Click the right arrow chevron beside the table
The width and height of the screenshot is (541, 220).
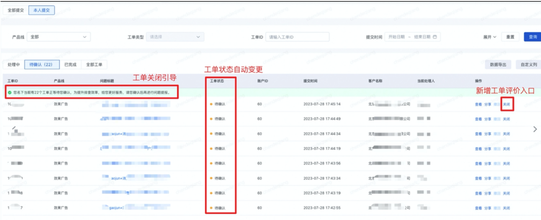tap(535, 129)
